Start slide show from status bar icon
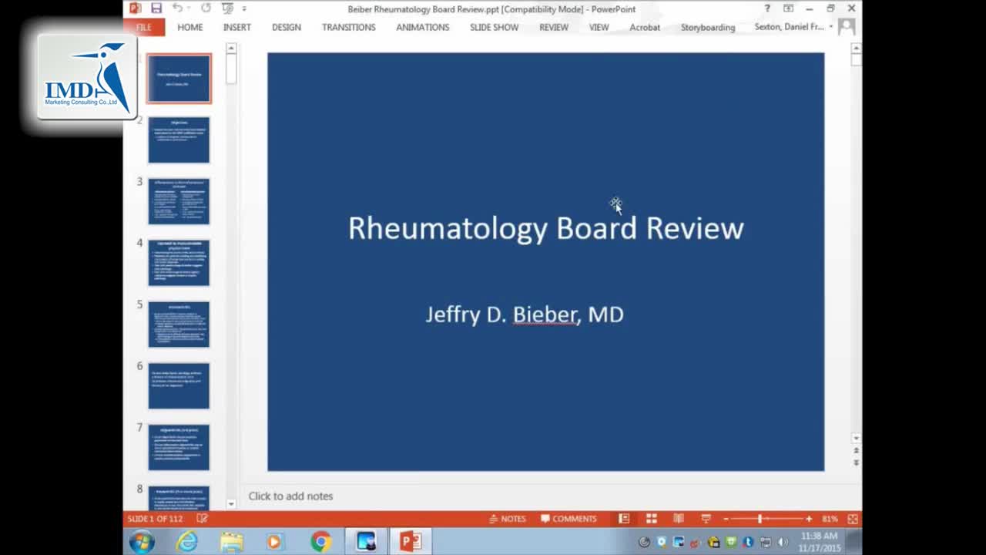The width and height of the screenshot is (986, 555). point(706,519)
